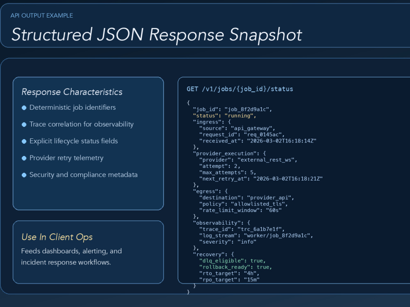This screenshot has width=410, height=307.
Task: Click the "ingress": { line
Action: click(212, 122)
